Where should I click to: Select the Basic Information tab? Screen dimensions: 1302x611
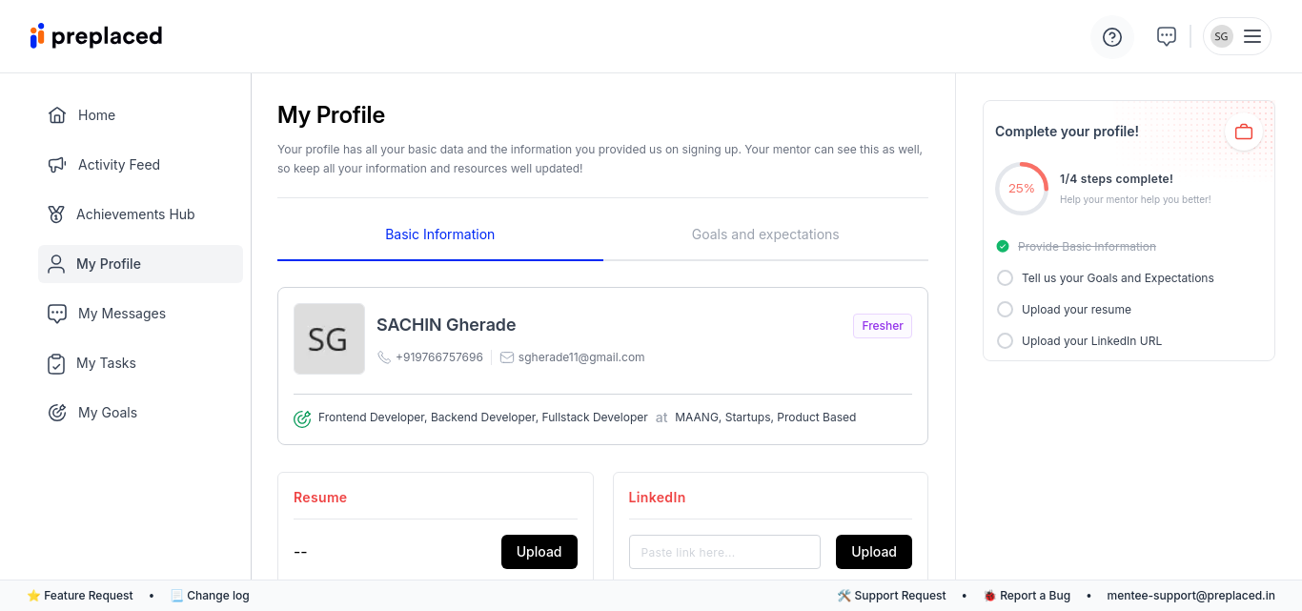tap(439, 234)
